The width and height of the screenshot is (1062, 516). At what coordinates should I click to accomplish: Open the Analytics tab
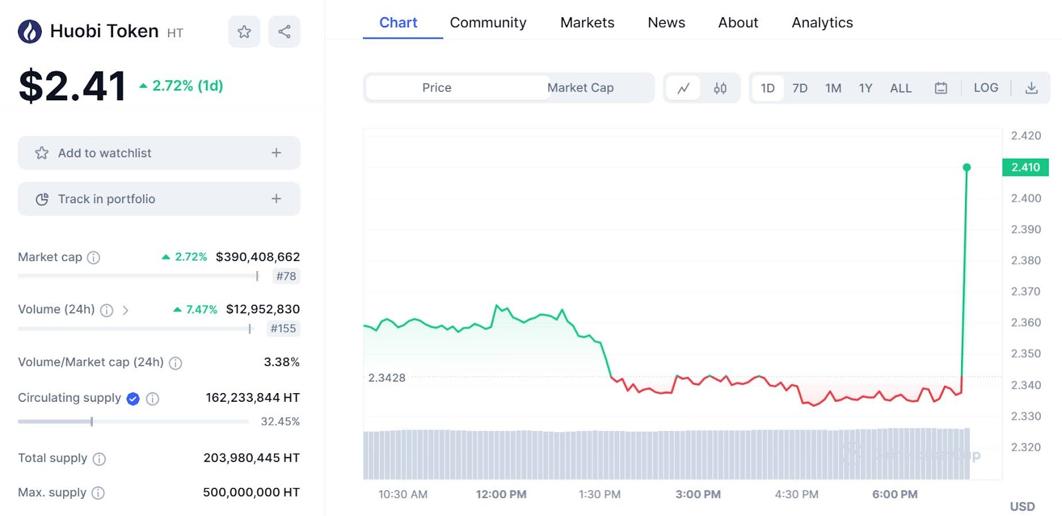[822, 23]
